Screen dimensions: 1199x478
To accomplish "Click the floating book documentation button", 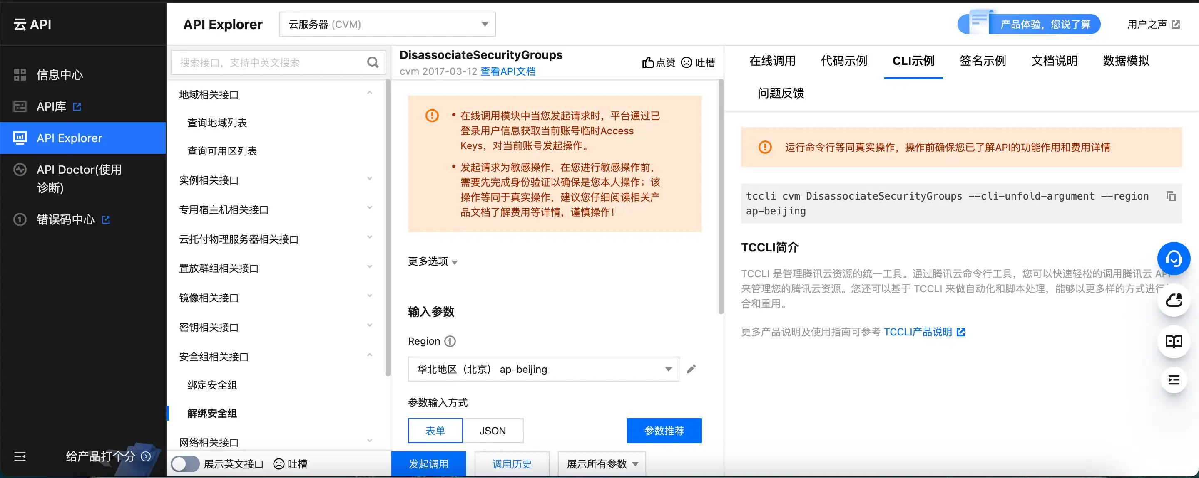I will point(1174,341).
